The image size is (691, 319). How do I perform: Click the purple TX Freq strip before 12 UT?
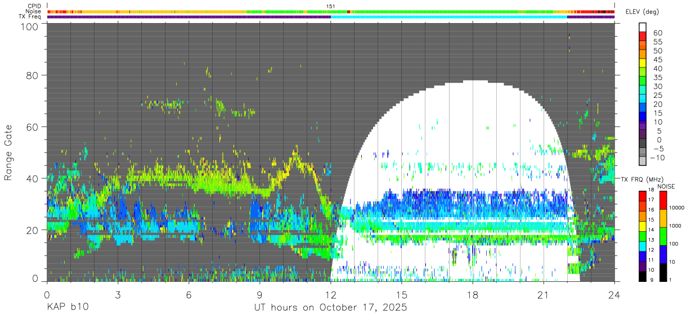pyautogui.click(x=189, y=16)
